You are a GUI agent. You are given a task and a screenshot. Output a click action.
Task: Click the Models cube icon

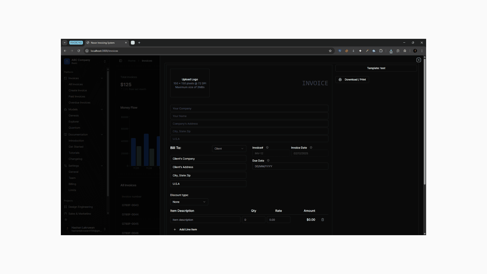[x=65, y=109]
